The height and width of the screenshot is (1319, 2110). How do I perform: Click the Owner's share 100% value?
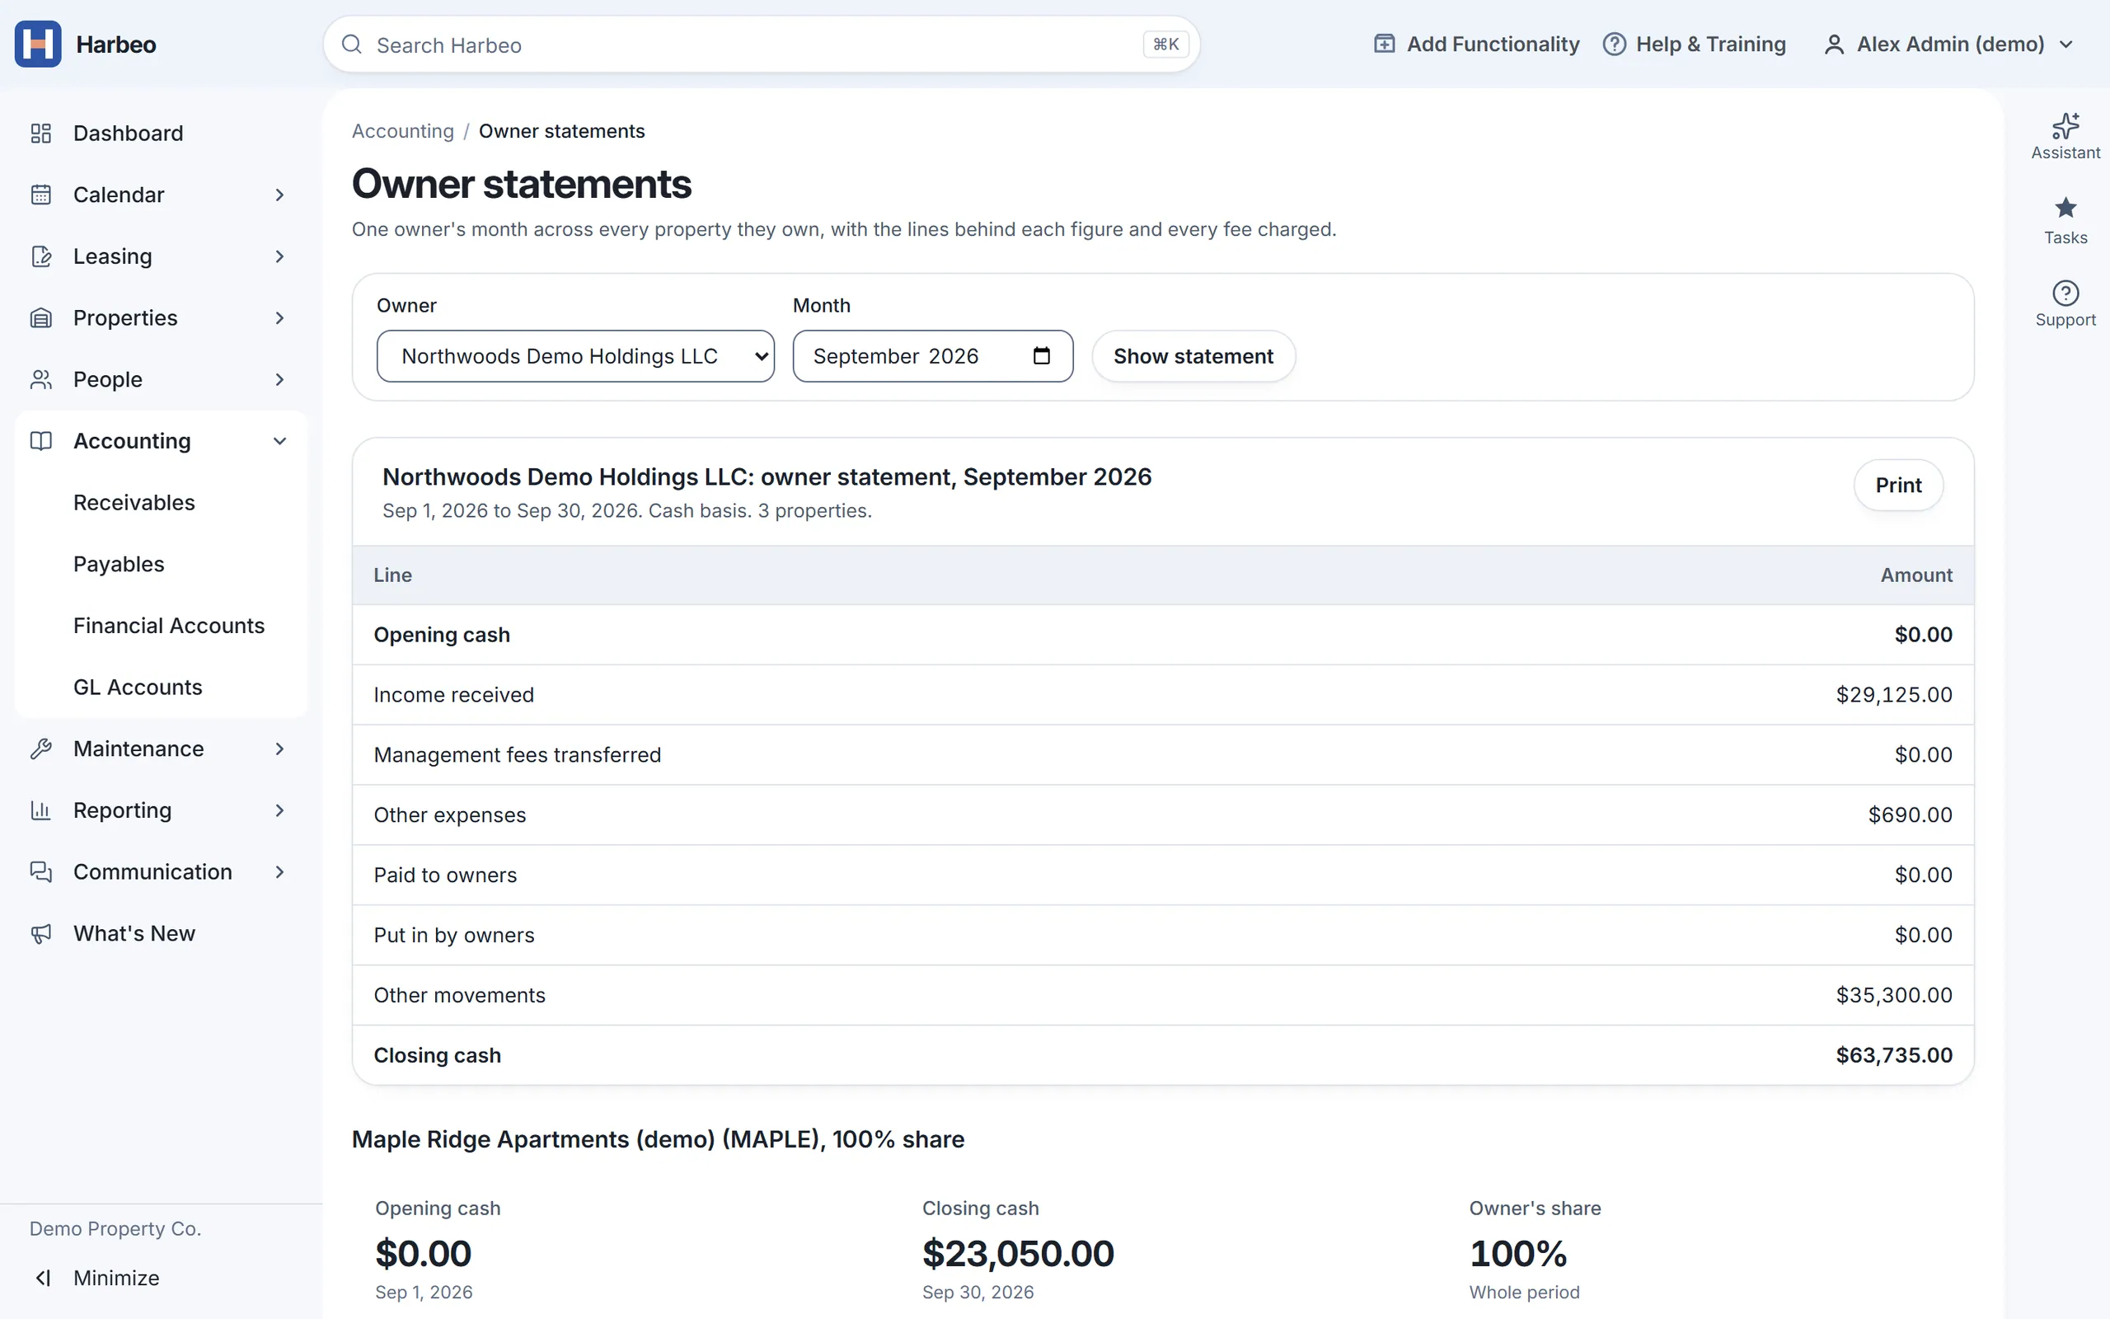[x=1518, y=1254]
